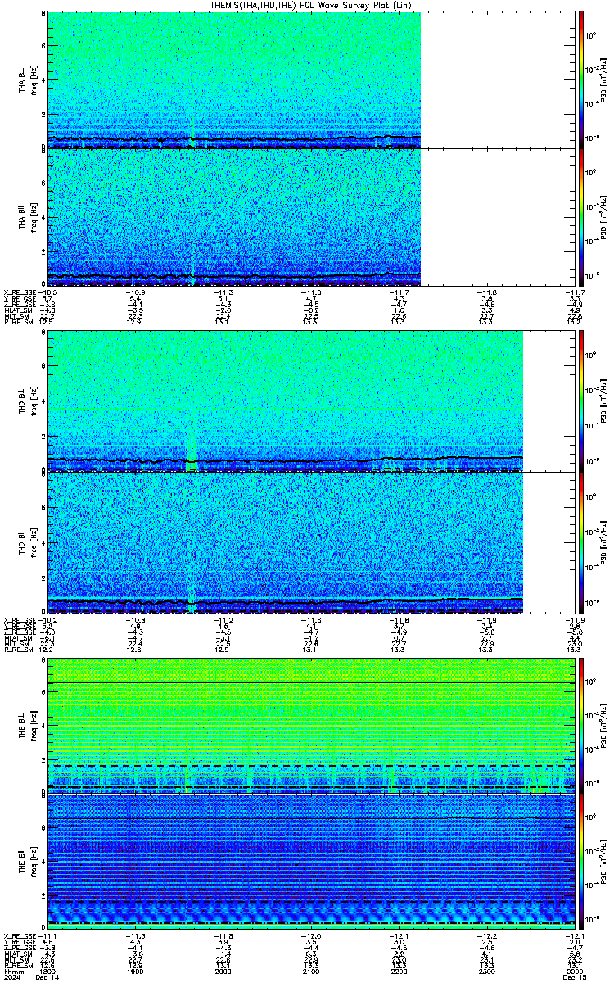Image resolution: width=614 pixels, height=983 pixels.
Task: Click the Dec 14 date label
Action: [47, 977]
